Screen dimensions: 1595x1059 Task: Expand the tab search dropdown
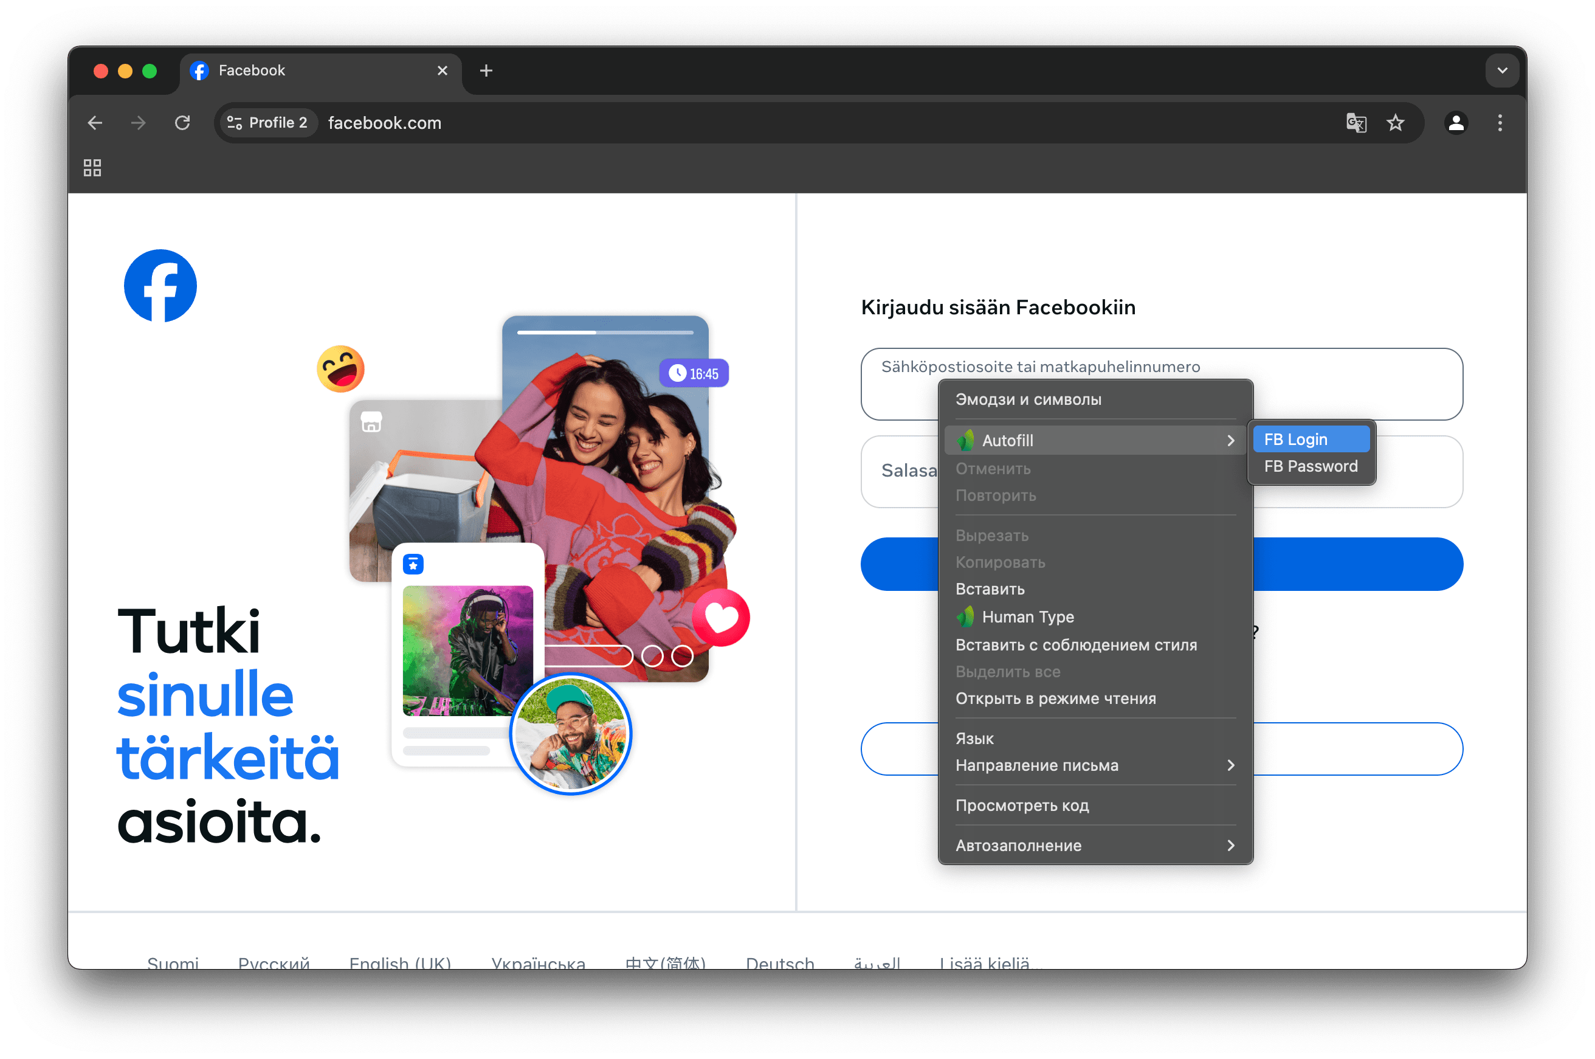click(x=1502, y=71)
